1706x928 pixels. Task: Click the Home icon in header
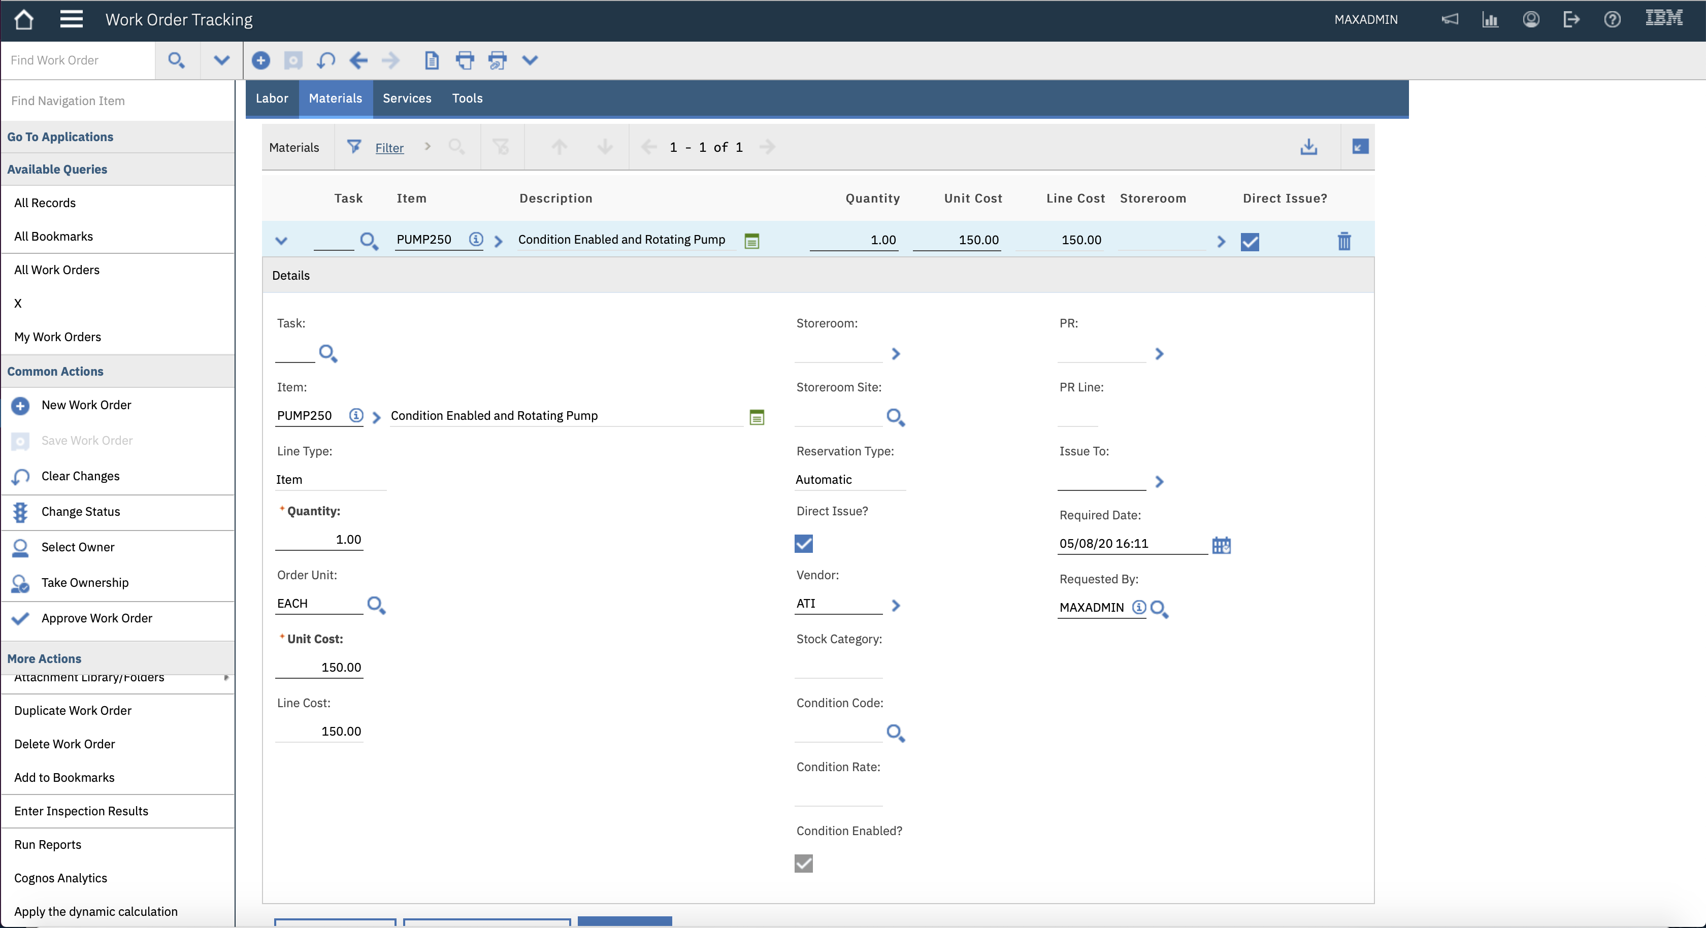pyautogui.click(x=24, y=19)
